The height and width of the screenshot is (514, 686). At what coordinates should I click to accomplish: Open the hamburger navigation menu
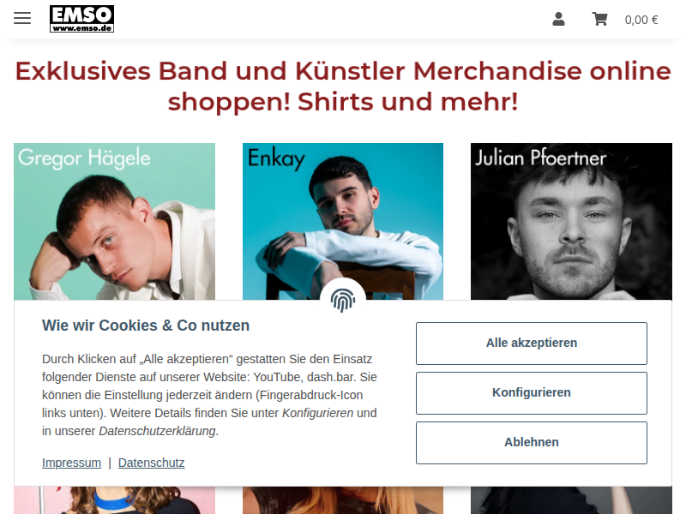coord(22,18)
